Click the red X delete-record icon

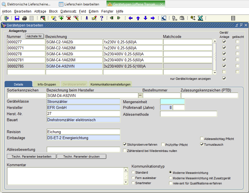pyautogui.click(x=69, y=18)
